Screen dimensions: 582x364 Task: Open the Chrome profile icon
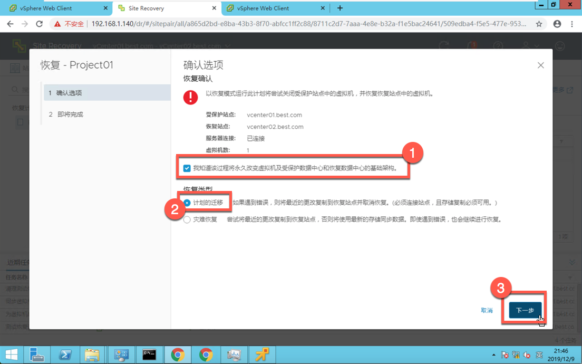pos(557,24)
